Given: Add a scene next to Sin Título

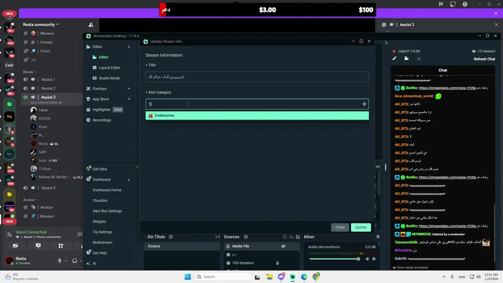Looking at the screenshot, I should coord(171,237).
